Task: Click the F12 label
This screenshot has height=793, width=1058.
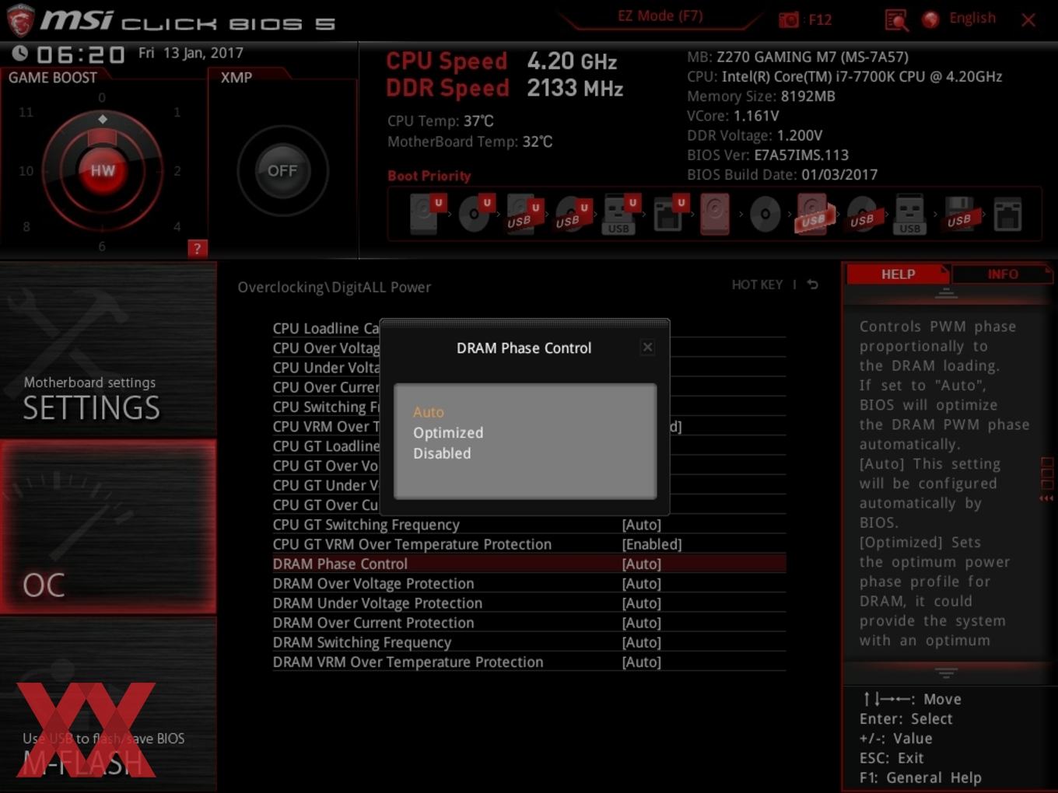Action: 820,19
